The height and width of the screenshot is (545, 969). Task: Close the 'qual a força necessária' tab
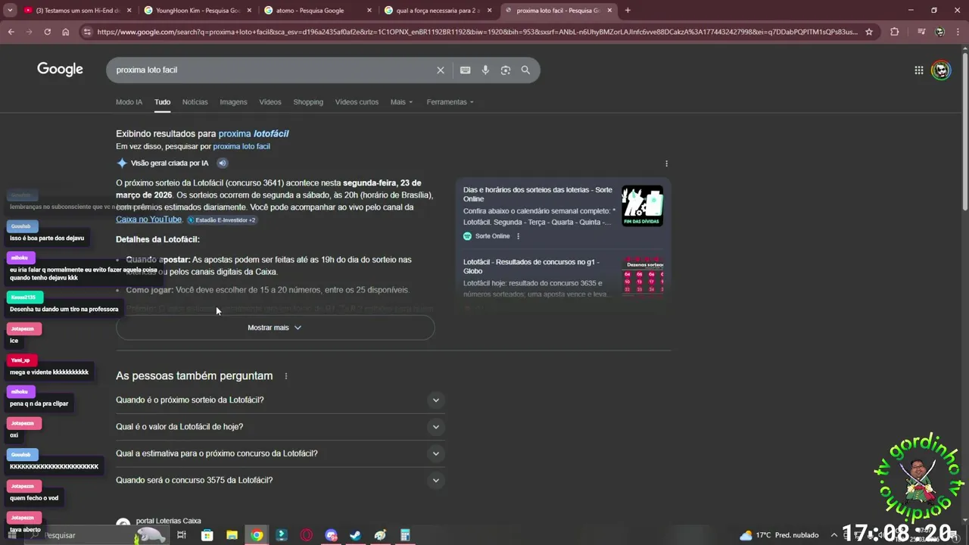click(490, 11)
